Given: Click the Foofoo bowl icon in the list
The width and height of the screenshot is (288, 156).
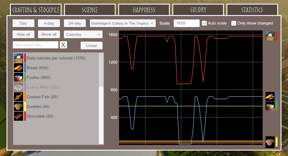Looking at the screenshot, I should tap(19, 77).
